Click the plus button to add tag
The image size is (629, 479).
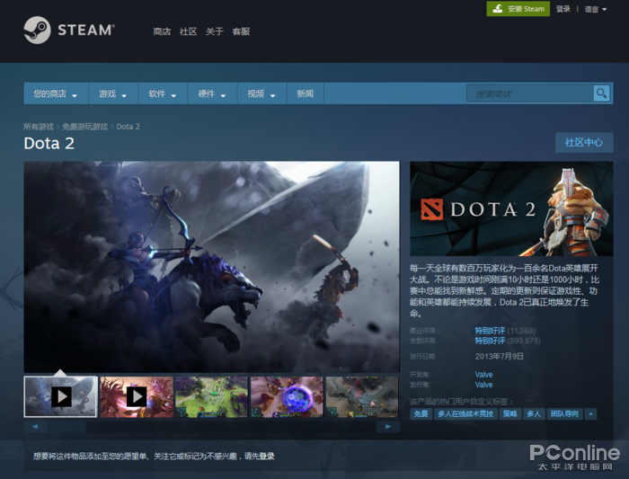pos(590,414)
